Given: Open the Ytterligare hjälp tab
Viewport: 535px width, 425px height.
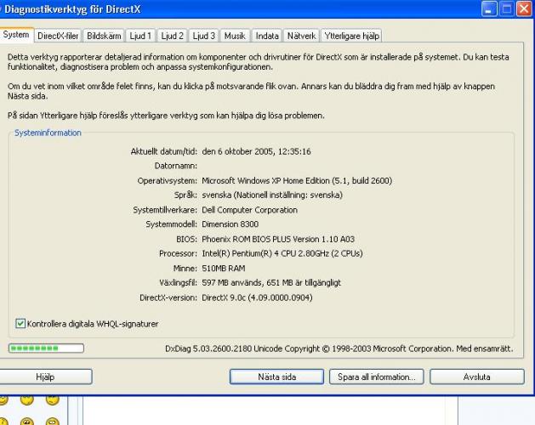Looking at the screenshot, I should point(351,36).
